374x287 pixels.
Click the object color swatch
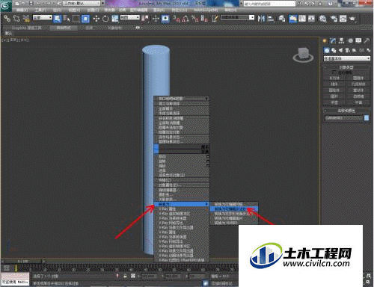367,118
